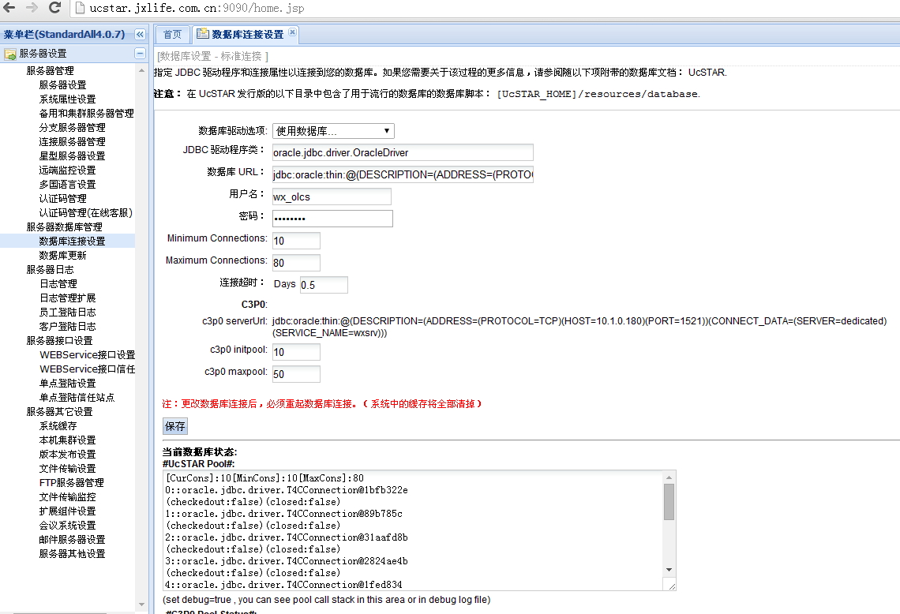The image size is (900, 614).
Task: Select 服务器日志 group
Action: point(50,270)
